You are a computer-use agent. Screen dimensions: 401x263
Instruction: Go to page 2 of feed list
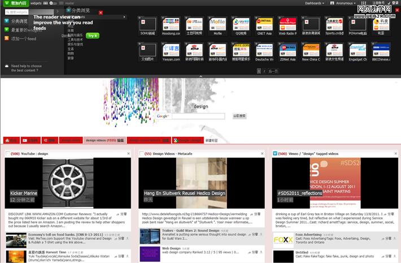(264, 71)
